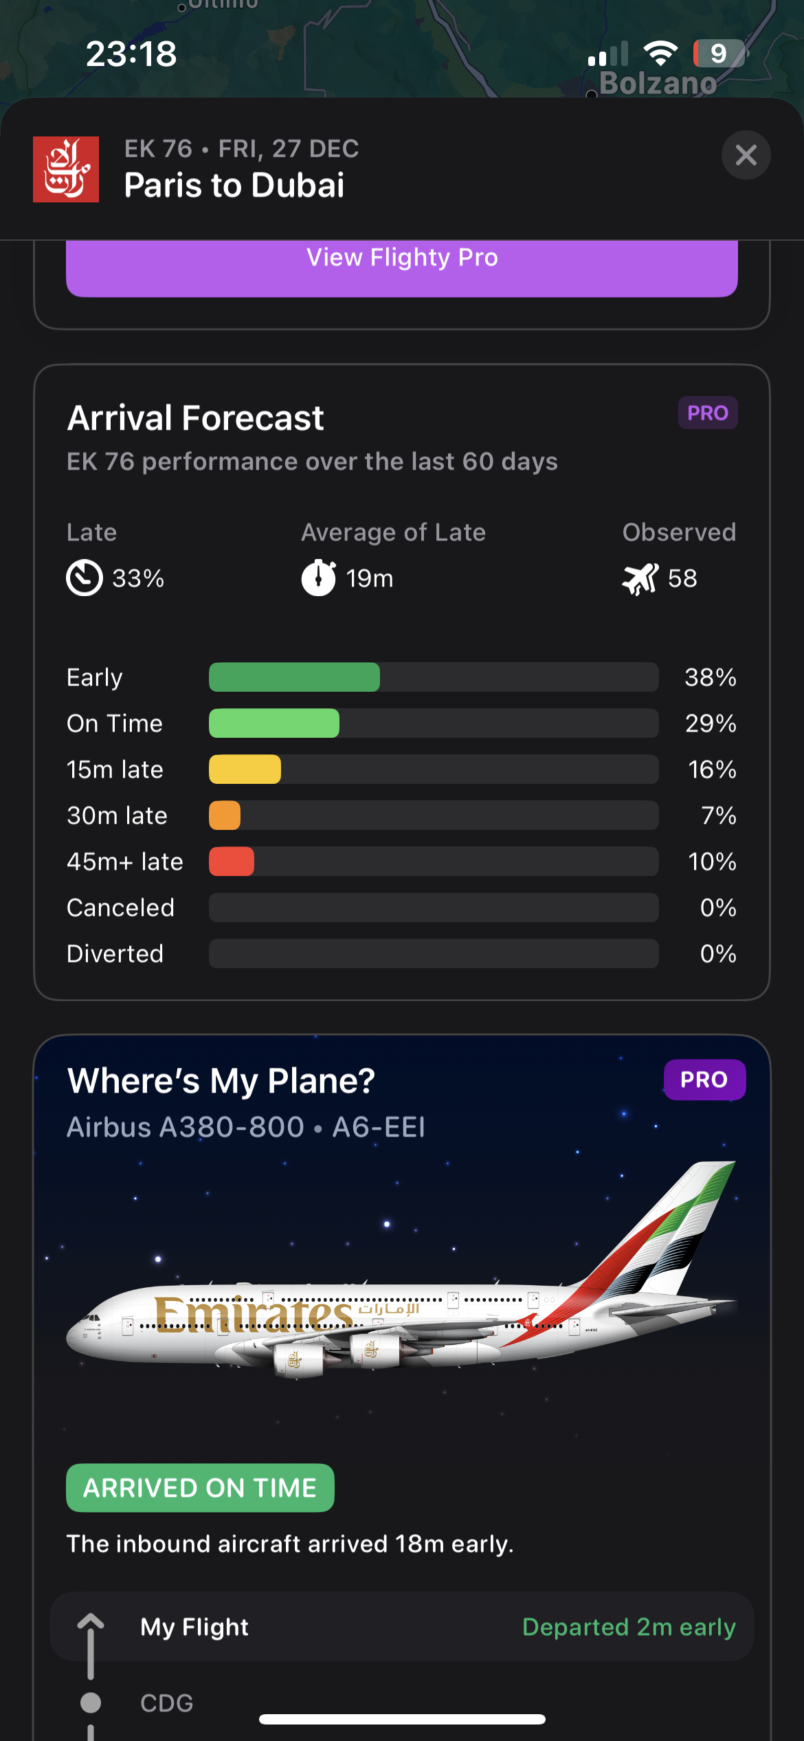Open the My Flight row
Viewport: 804px width, 1741px height.
(402, 1628)
